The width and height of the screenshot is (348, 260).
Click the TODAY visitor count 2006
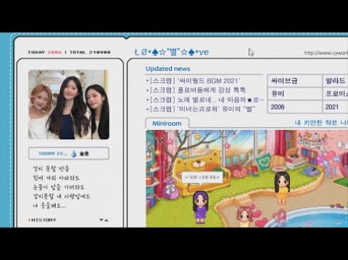[x=54, y=52]
